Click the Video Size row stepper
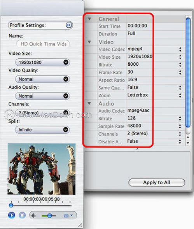This screenshot has height=229, width=194. click(180, 57)
